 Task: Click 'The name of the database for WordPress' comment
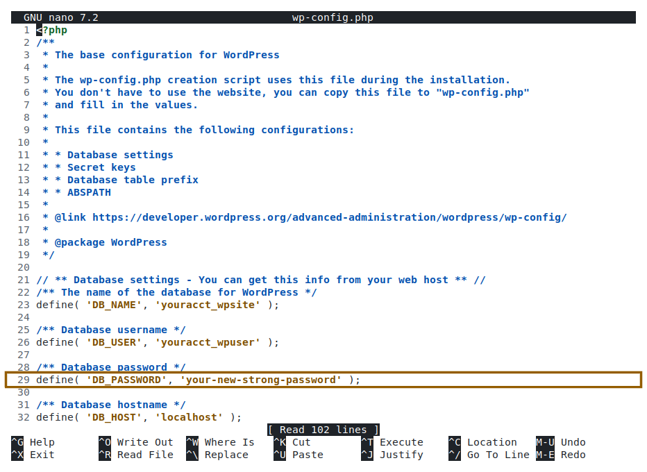(x=176, y=292)
